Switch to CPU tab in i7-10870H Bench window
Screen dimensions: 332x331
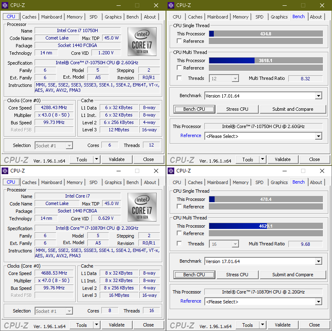tap(177, 182)
